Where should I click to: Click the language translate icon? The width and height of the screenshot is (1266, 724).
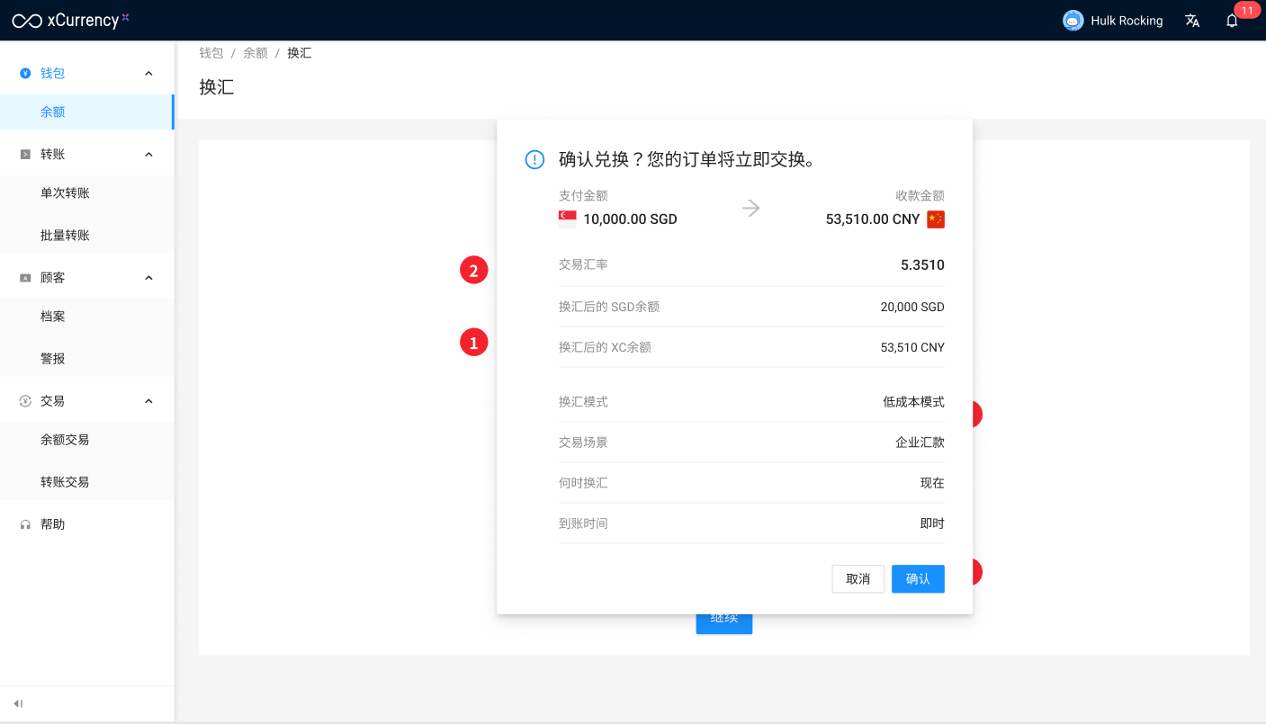(1192, 21)
